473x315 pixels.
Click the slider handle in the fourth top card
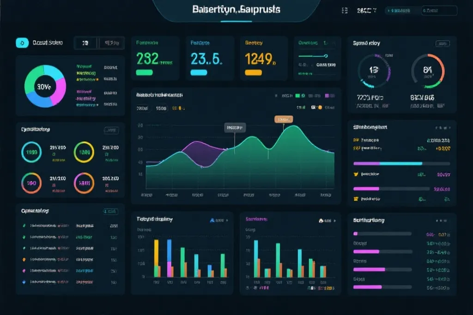(x=326, y=56)
